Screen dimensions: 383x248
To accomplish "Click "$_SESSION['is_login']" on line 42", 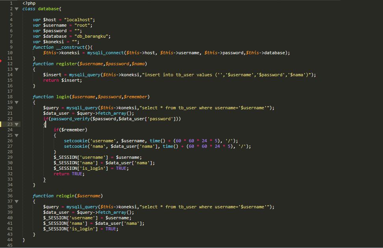I will [71, 229].
